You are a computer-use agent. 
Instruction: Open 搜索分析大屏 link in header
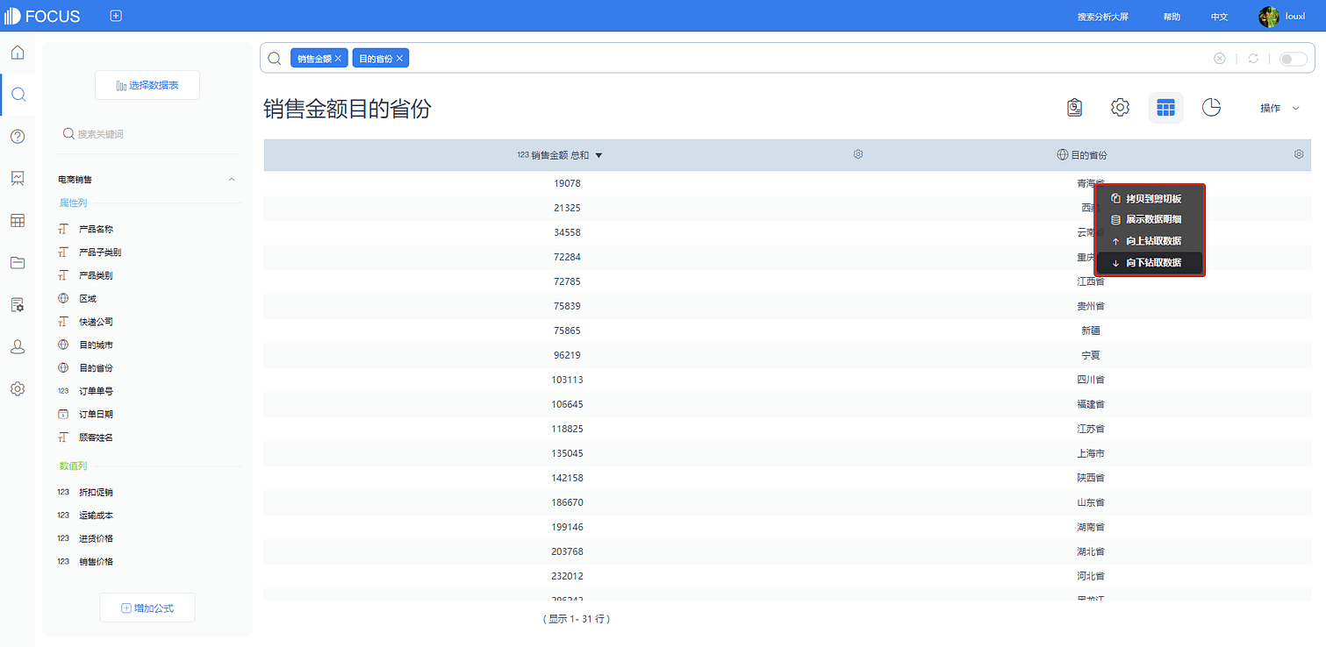click(1104, 17)
